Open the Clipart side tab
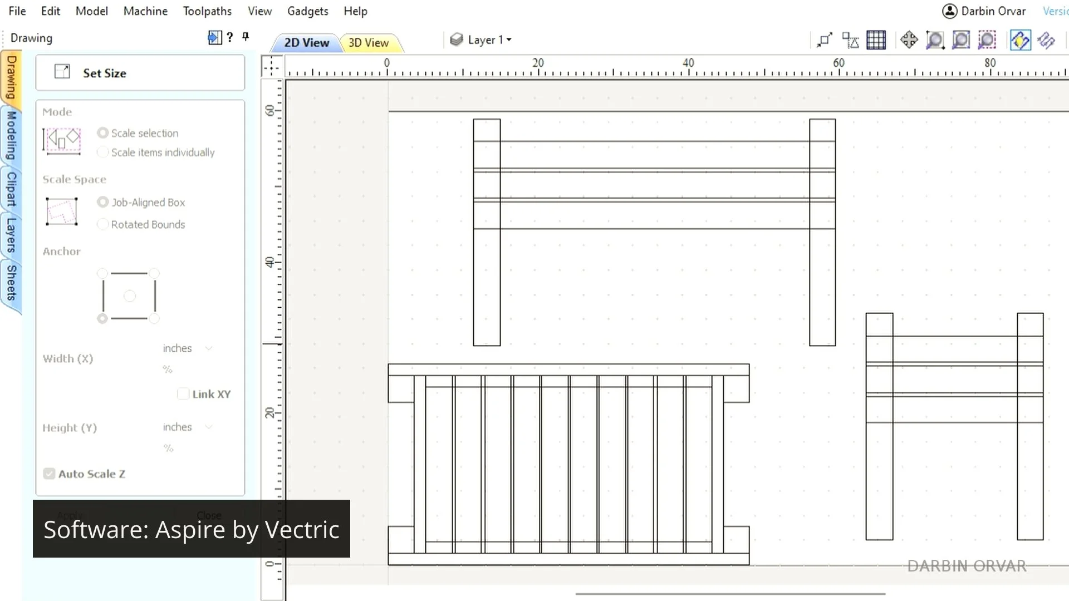This screenshot has height=601, width=1069. coord(11,188)
